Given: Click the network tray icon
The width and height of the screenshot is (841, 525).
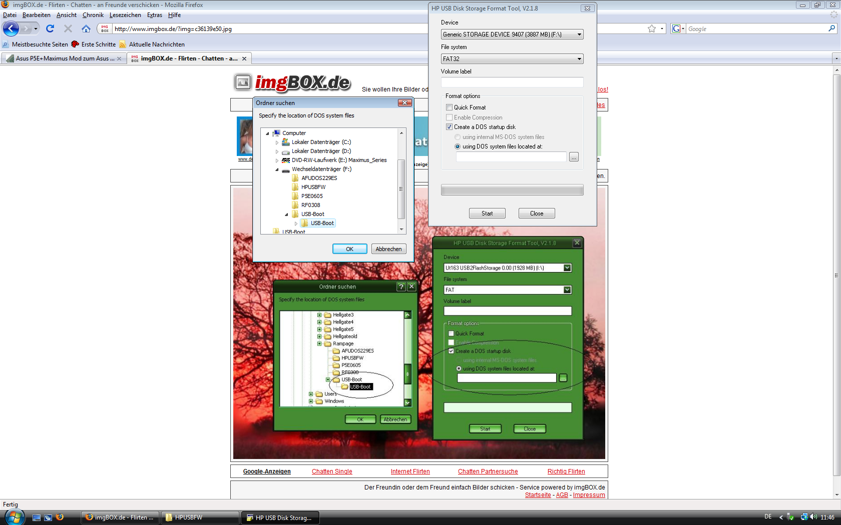Looking at the screenshot, I should pyautogui.click(x=804, y=517).
